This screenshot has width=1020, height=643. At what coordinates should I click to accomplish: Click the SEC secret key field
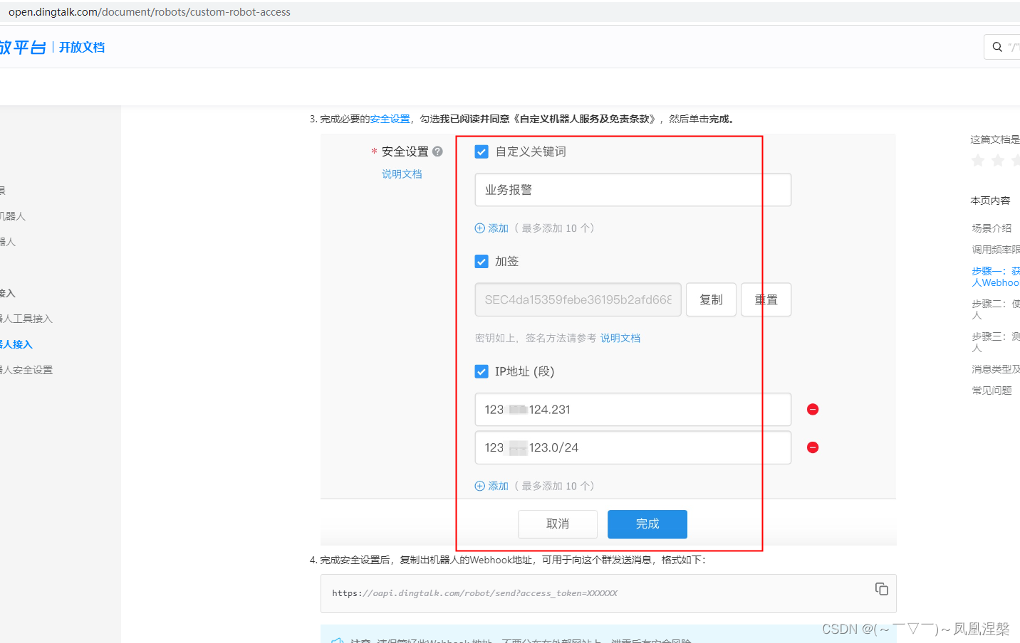pos(578,299)
